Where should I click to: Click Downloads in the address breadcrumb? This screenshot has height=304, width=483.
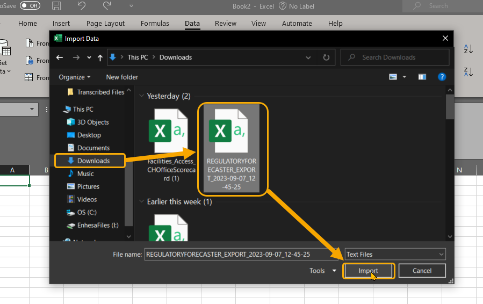point(176,57)
